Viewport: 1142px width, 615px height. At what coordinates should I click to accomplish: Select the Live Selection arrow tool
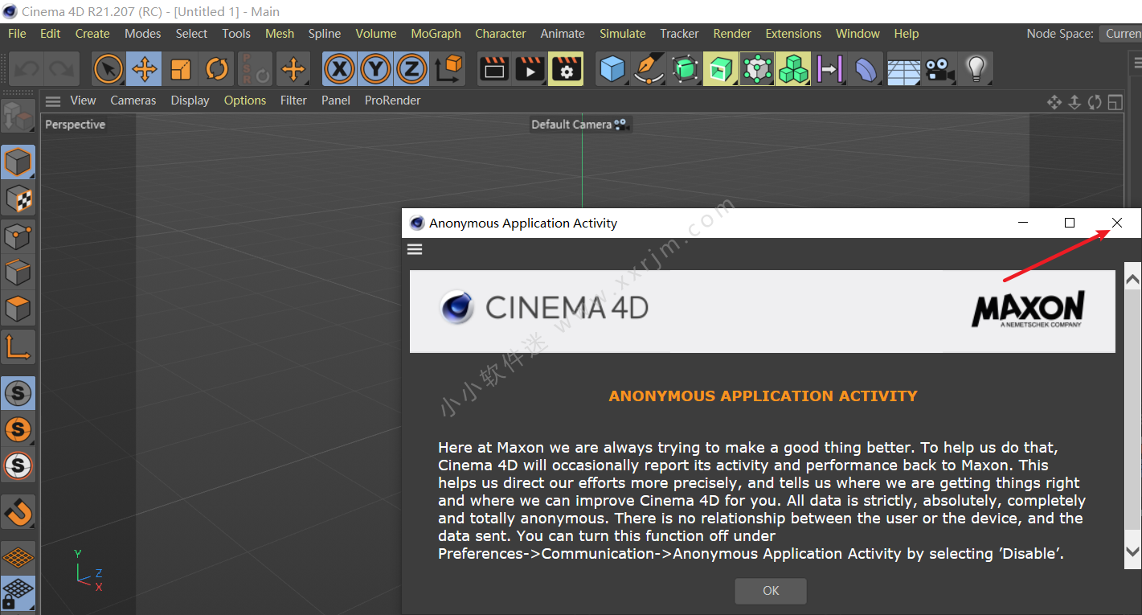(x=108, y=69)
